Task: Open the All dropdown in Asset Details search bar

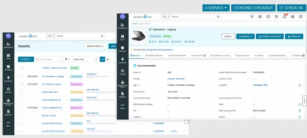Action: [x=166, y=17]
